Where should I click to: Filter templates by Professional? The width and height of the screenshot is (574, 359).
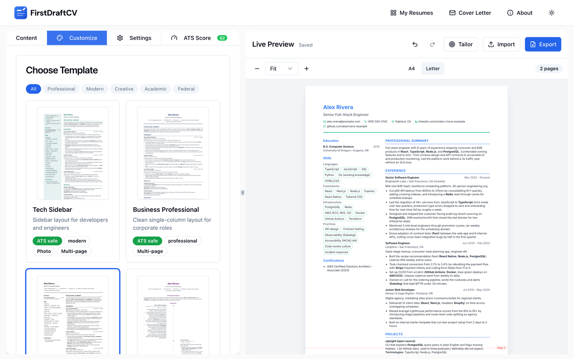[x=61, y=89]
